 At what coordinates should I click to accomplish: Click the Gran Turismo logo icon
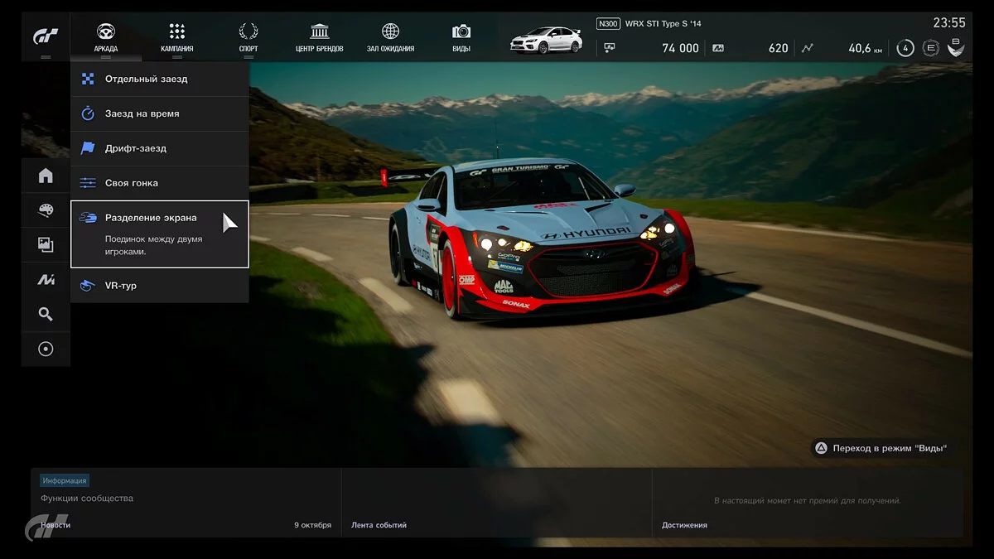tap(46, 37)
